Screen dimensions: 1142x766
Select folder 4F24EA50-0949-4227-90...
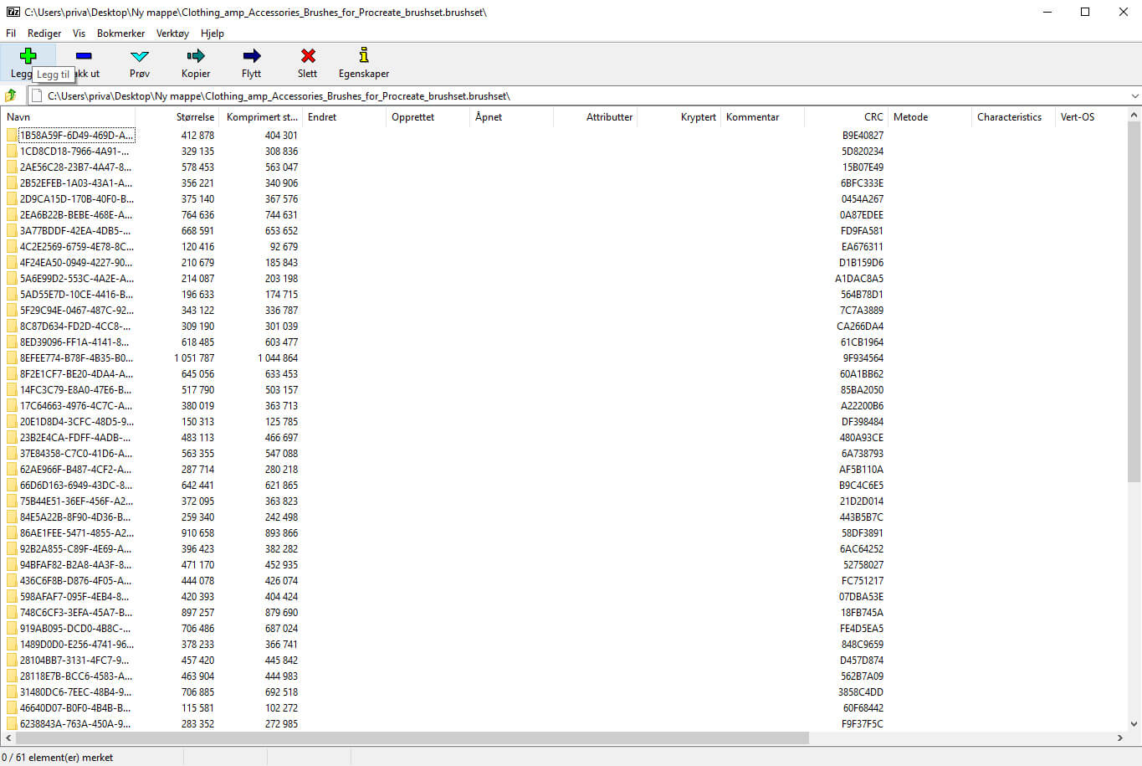pyautogui.click(x=76, y=263)
